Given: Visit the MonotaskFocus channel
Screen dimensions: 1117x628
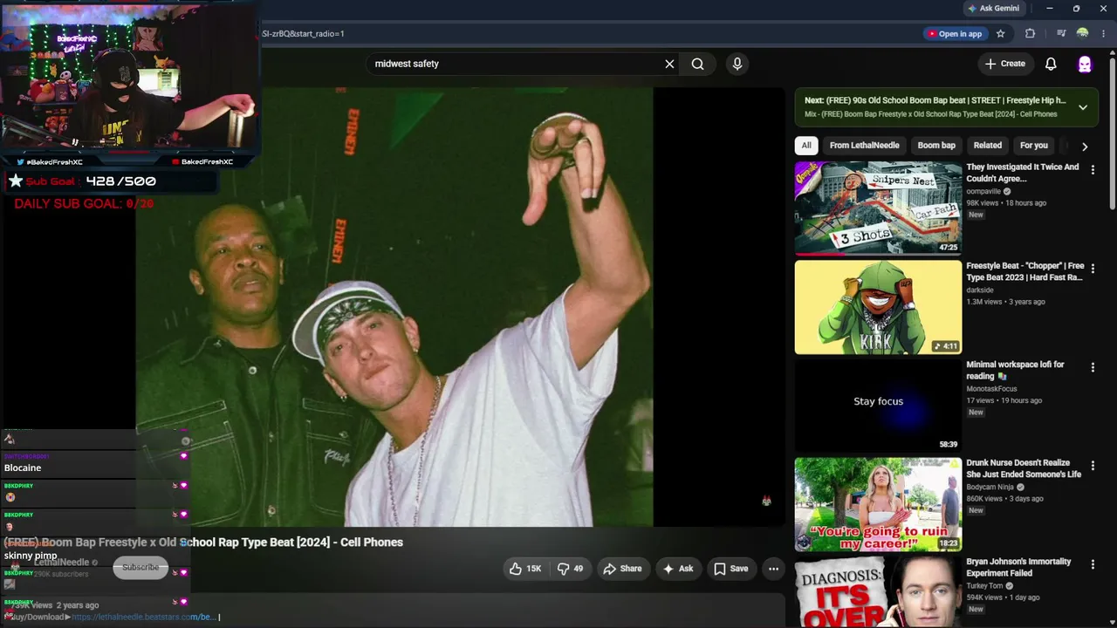Looking at the screenshot, I should [991, 389].
